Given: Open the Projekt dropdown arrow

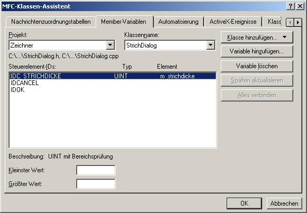Looking at the screenshot, I should [110, 45].
